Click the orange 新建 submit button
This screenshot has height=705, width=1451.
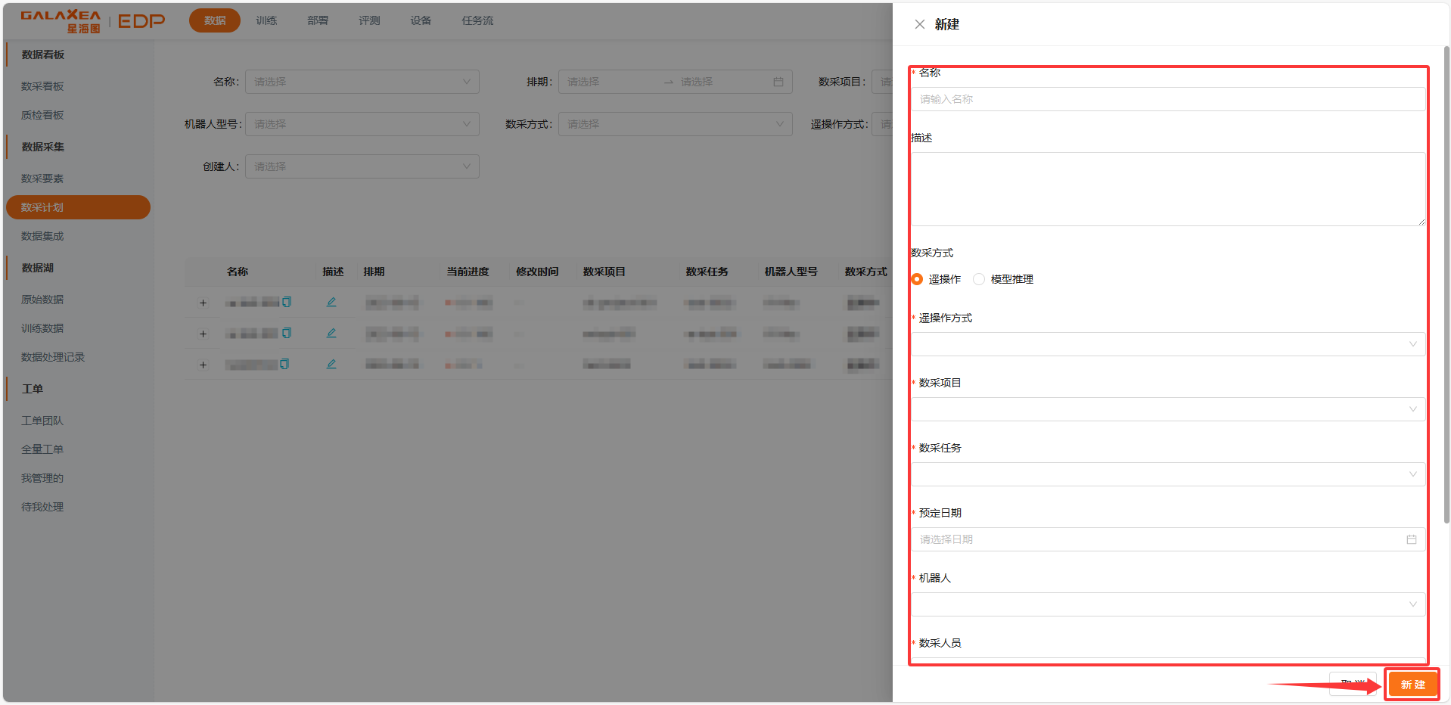(x=1412, y=685)
